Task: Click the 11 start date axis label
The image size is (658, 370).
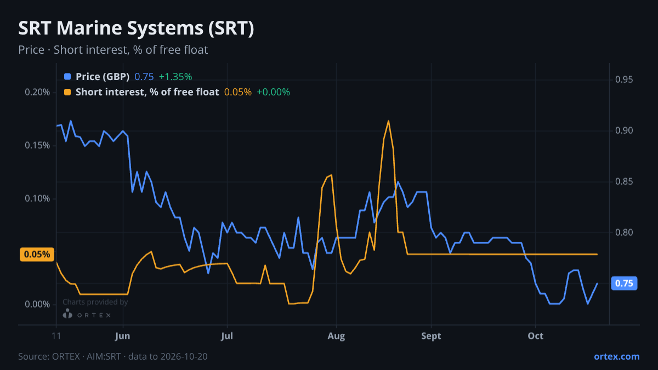Action: 56,335
